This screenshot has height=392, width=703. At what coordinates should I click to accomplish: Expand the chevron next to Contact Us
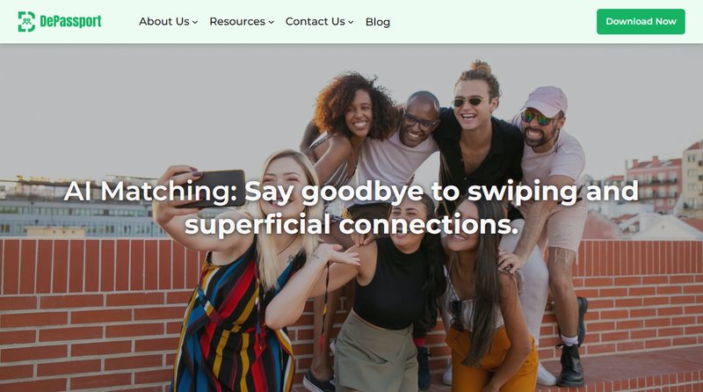pos(351,22)
